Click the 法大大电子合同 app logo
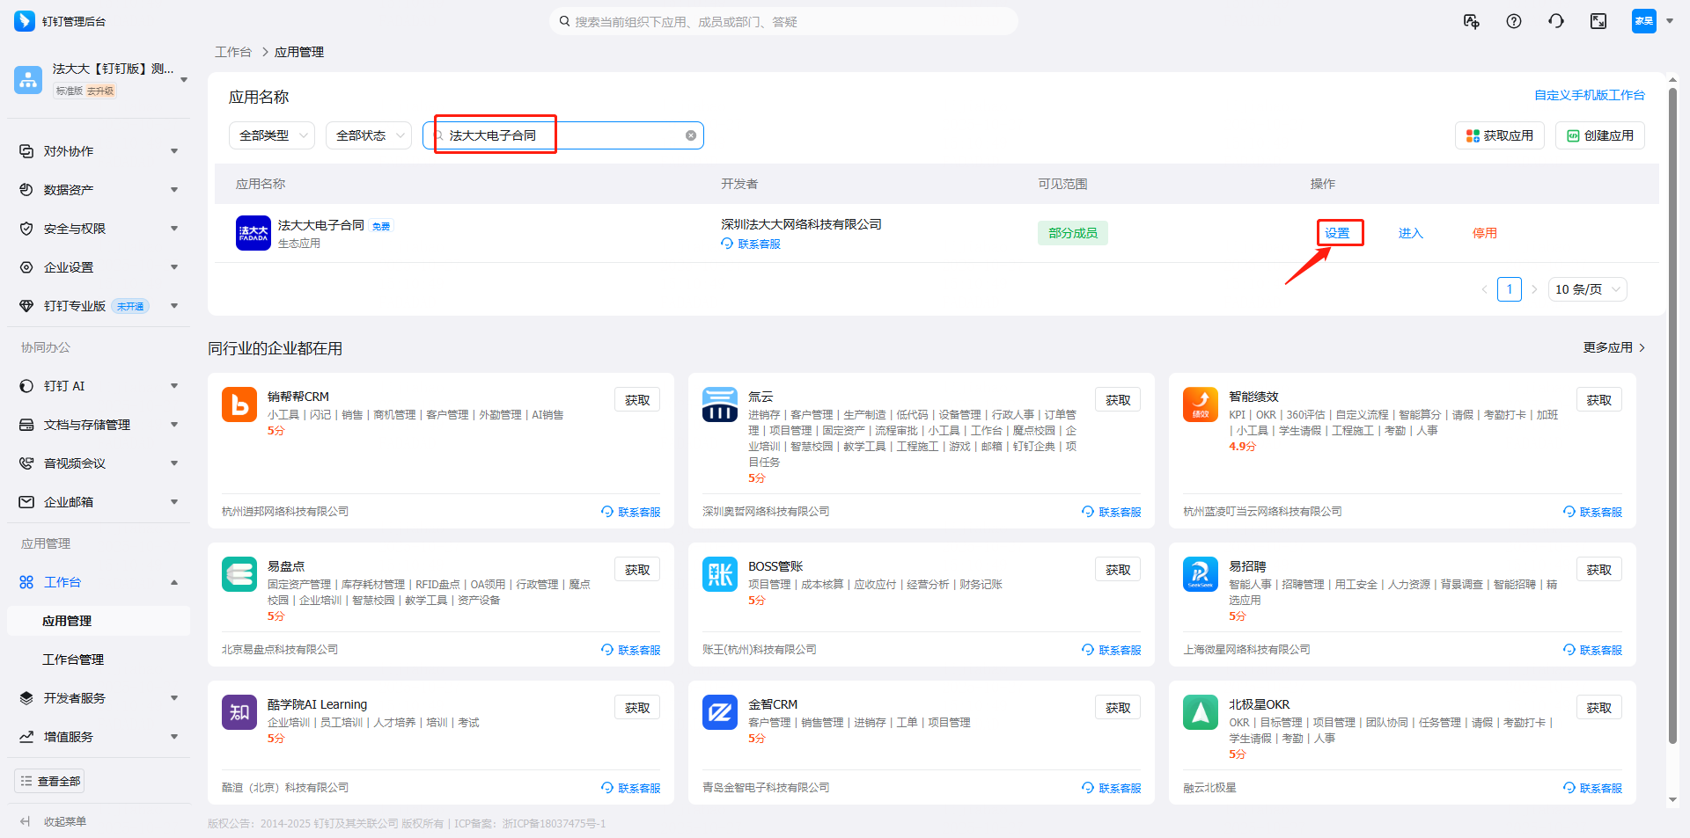Viewport: 1690px width, 838px height. pyautogui.click(x=253, y=233)
